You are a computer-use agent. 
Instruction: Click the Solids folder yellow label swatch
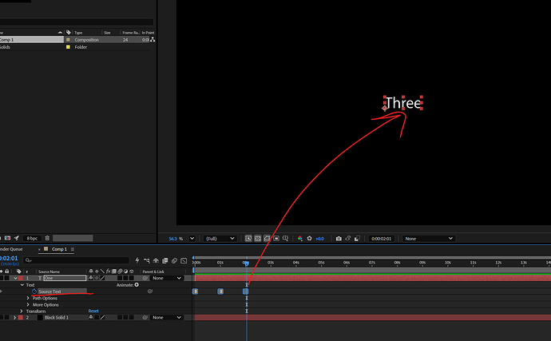click(68, 47)
